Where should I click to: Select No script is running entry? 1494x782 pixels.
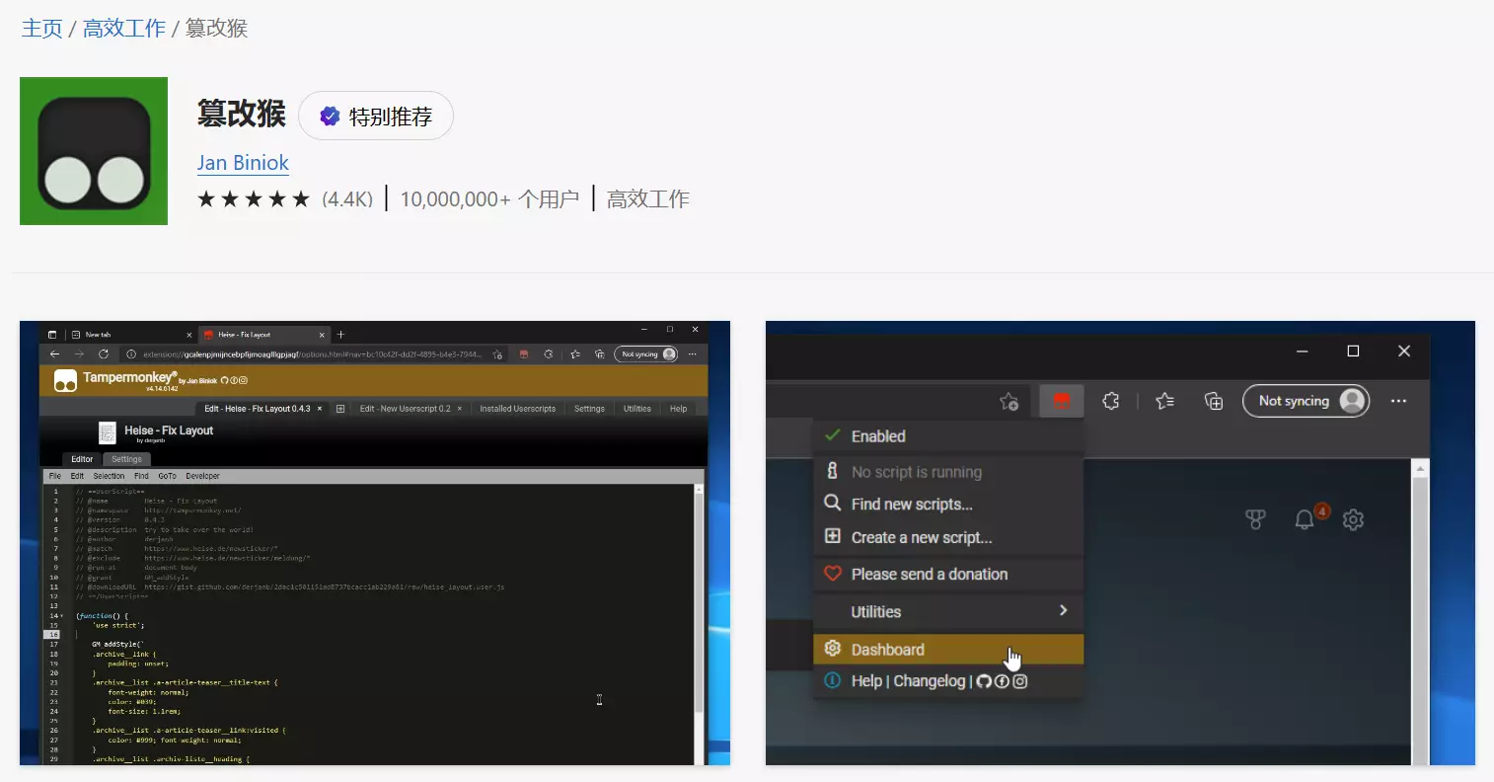pos(948,472)
